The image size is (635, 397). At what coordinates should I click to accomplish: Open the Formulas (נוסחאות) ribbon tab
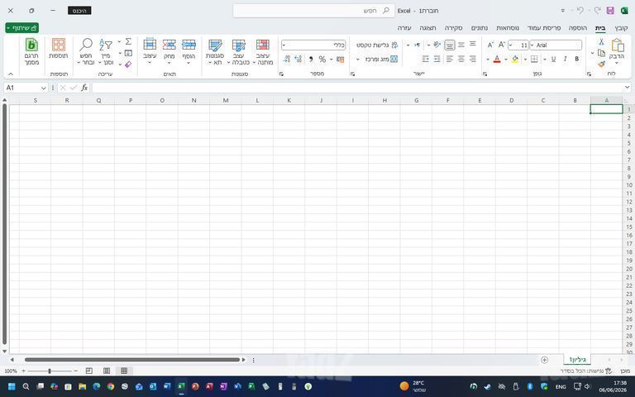pos(508,28)
